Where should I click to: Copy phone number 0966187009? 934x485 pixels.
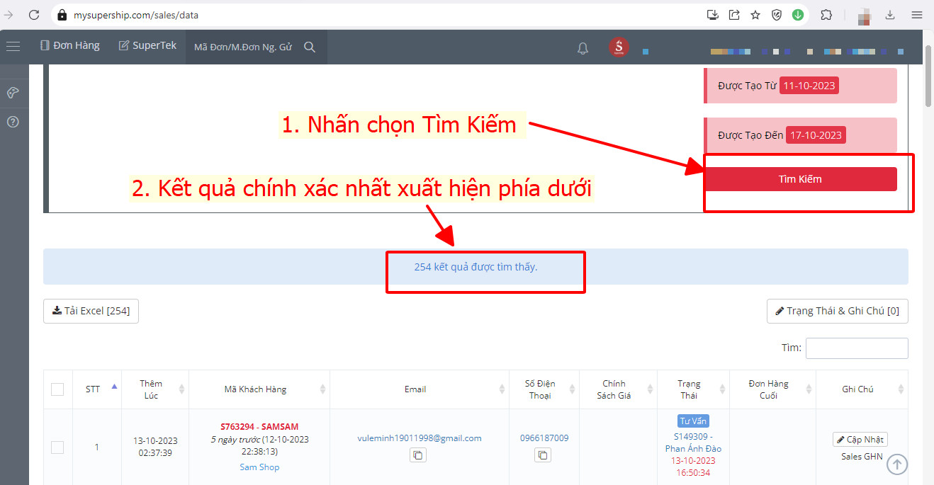pyautogui.click(x=543, y=455)
